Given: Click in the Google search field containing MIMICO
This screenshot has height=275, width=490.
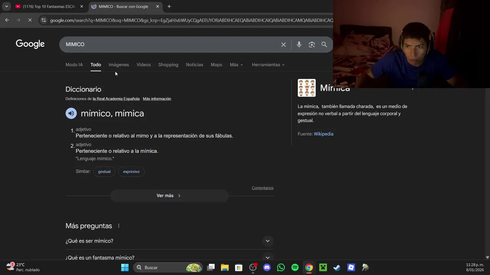Looking at the screenshot, I should click(x=170, y=45).
